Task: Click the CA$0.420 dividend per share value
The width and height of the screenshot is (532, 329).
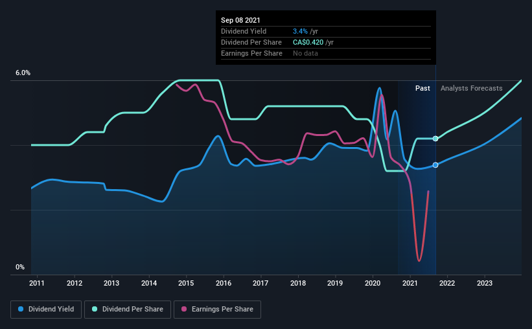Action: tap(308, 42)
